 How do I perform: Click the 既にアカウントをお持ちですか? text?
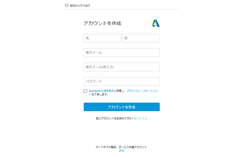pyautogui.click(x=114, y=118)
